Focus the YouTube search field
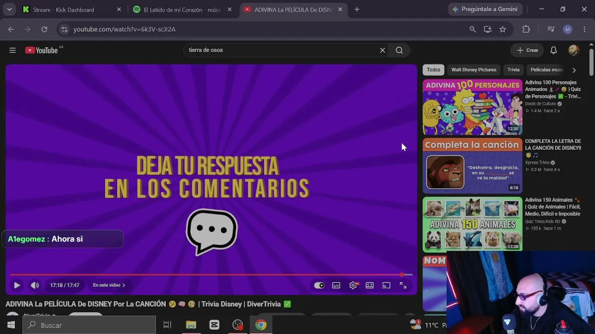The image size is (595, 334). [x=281, y=50]
